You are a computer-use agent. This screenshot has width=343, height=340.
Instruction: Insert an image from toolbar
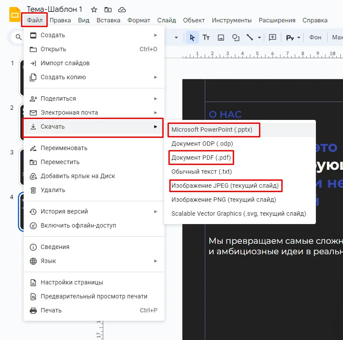tap(220, 38)
